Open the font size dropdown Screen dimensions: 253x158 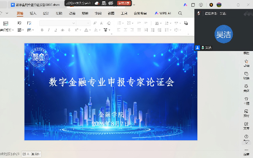83,23
